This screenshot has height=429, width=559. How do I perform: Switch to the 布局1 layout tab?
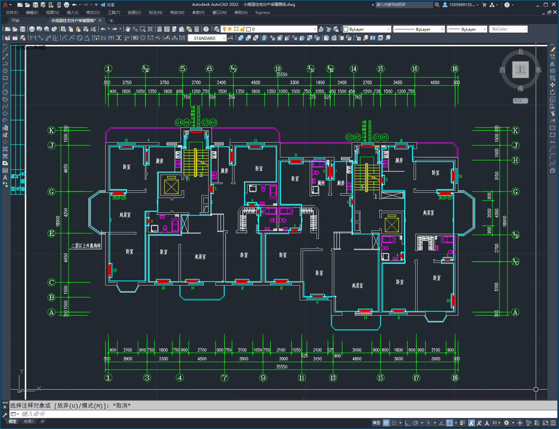click(x=29, y=421)
